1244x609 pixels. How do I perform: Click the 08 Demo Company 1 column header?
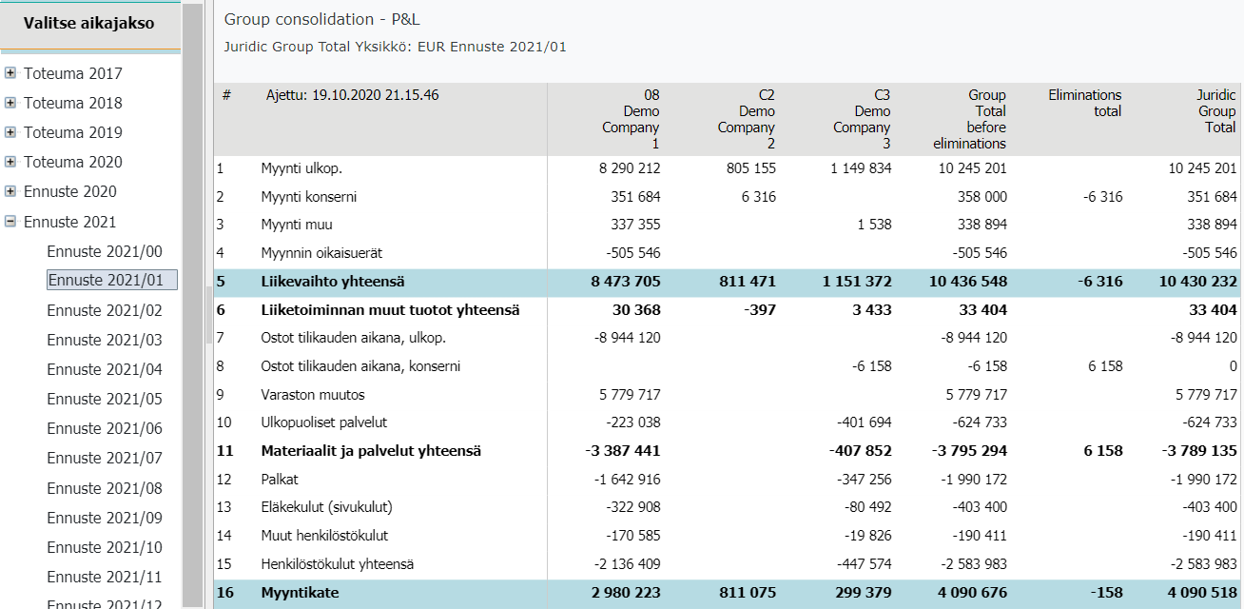pos(631,119)
